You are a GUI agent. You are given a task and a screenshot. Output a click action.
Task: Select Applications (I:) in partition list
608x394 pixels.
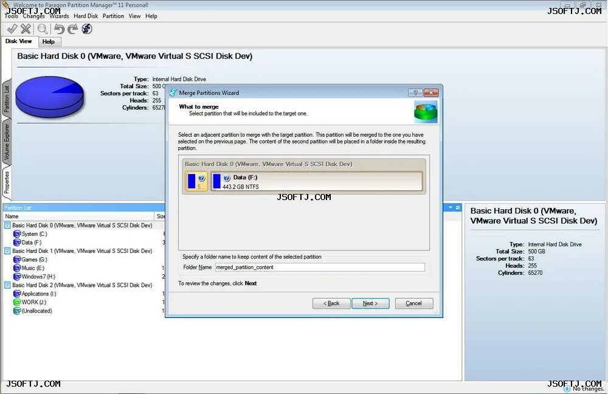pyautogui.click(x=39, y=294)
